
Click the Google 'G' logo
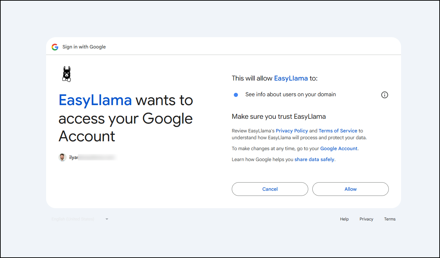pos(55,47)
